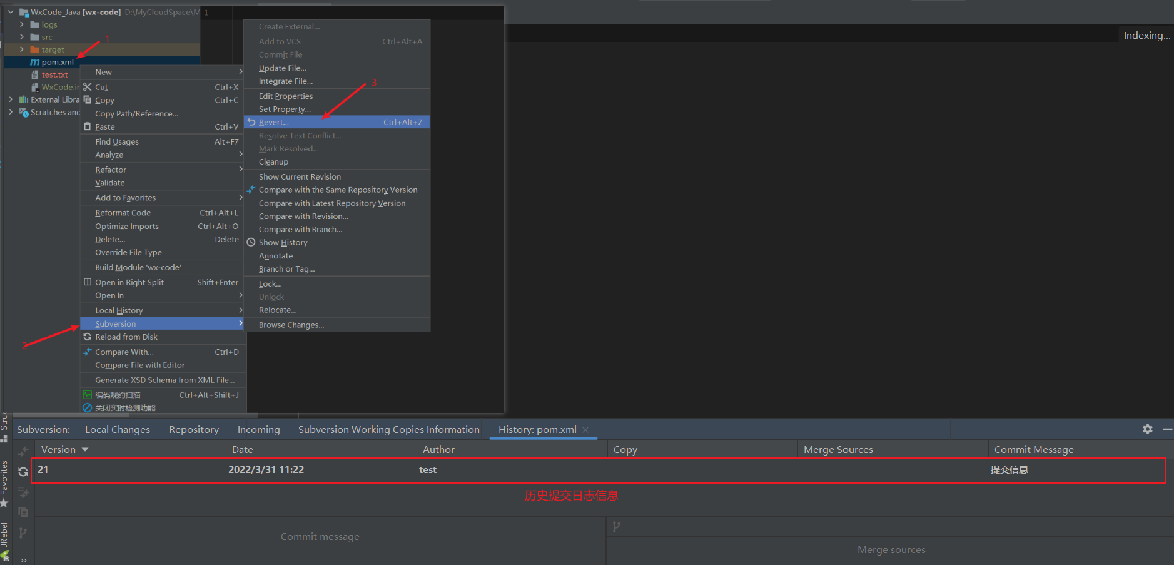Click the refresh icon in history toolbar
Screen dimensions: 1174x565
pos(23,472)
